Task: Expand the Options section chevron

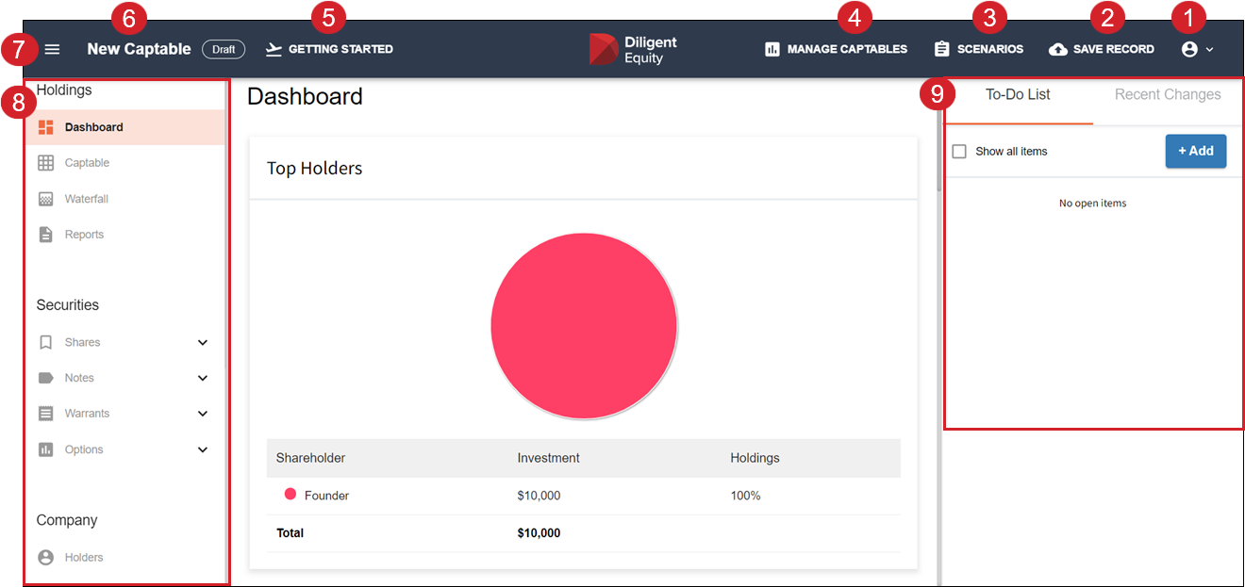Action: (x=203, y=450)
